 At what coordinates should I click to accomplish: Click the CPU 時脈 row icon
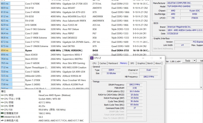2,102
